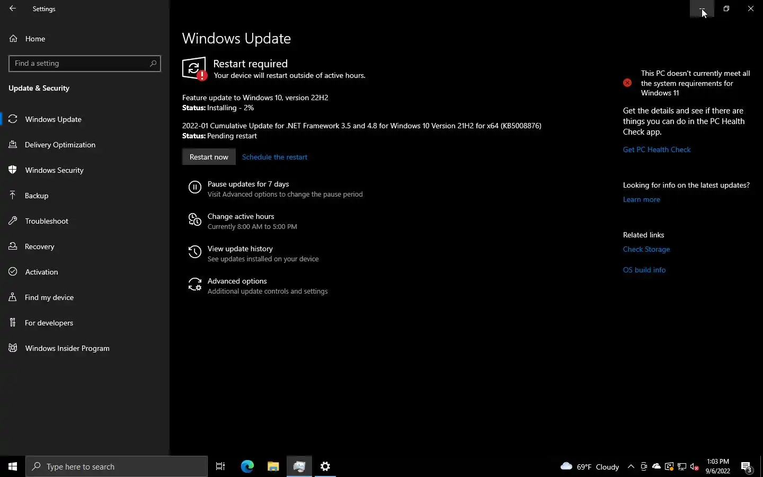763x477 pixels.
Task: Click Schedule the restart link
Action: coord(274,157)
